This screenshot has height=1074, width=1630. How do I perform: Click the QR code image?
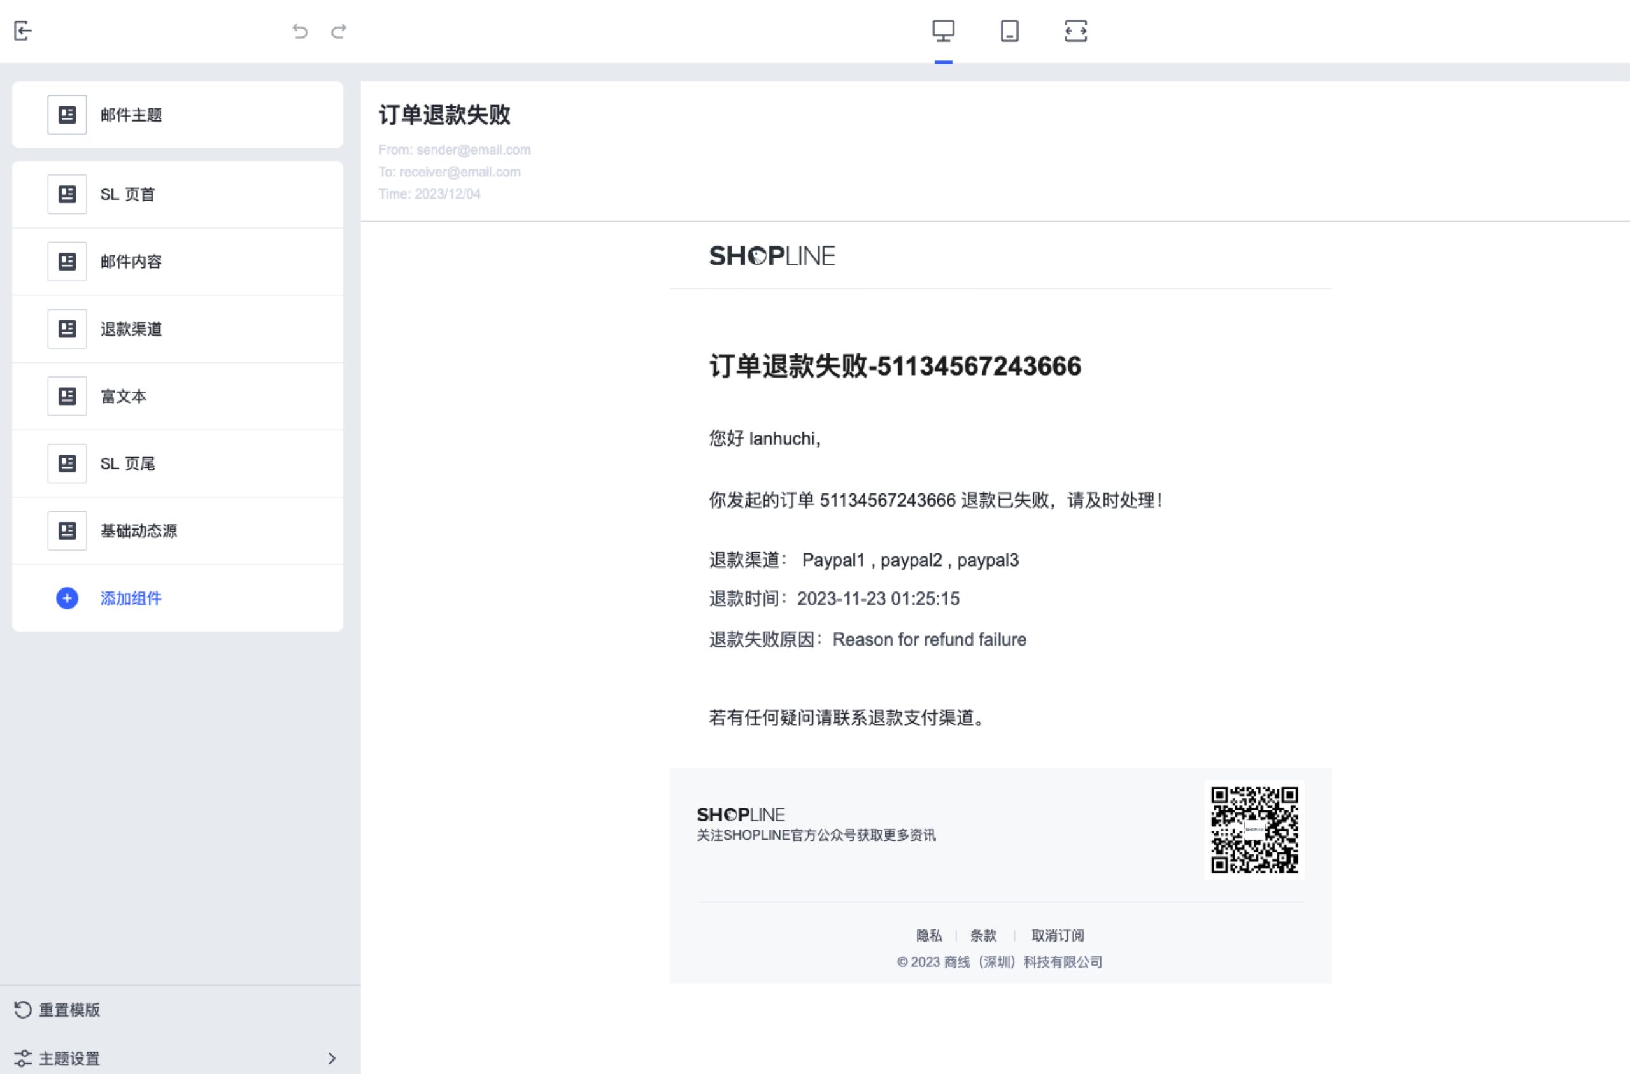[x=1254, y=830]
